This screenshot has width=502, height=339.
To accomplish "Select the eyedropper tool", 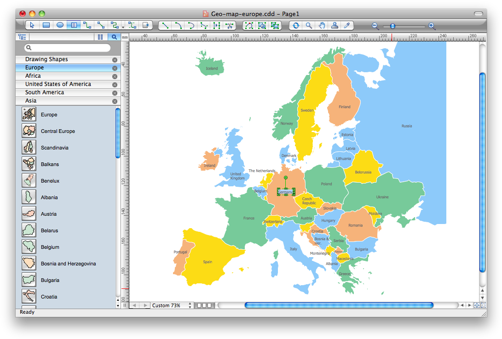I will tap(346, 26).
